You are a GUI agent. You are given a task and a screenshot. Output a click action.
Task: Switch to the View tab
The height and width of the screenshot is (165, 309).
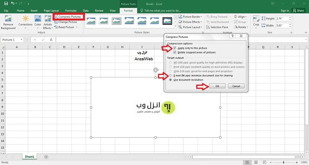tap(113, 11)
